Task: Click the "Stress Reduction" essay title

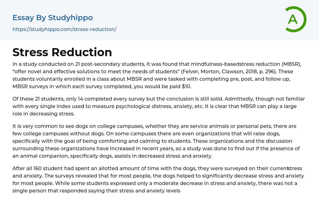Action: click(62, 52)
